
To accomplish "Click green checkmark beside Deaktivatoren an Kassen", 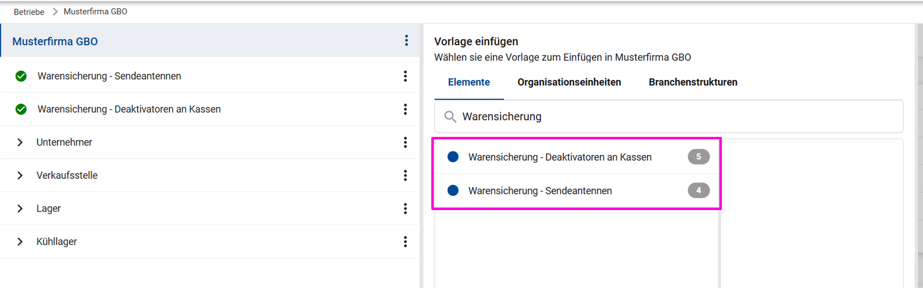I will (21, 109).
